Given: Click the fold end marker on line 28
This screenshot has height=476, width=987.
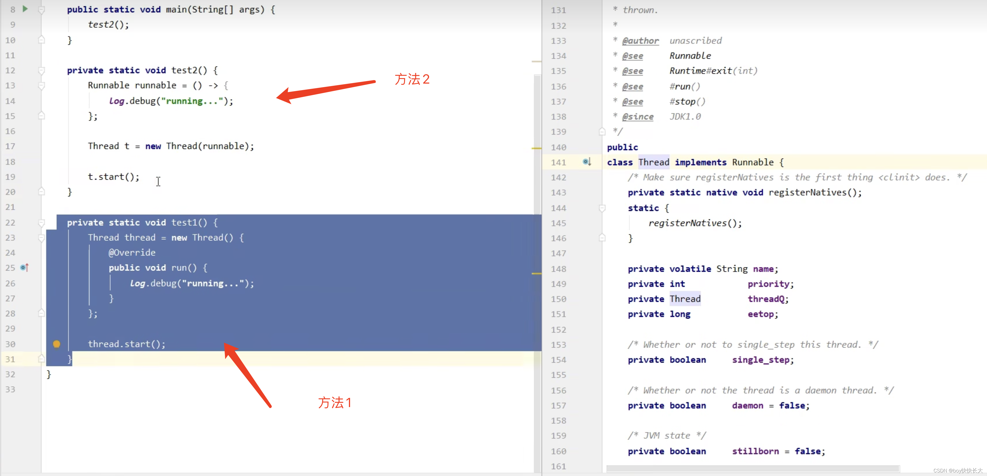Looking at the screenshot, I should point(41,313).
